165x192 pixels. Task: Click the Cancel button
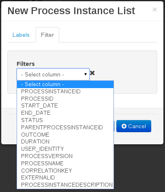click(x=134, y=126)
